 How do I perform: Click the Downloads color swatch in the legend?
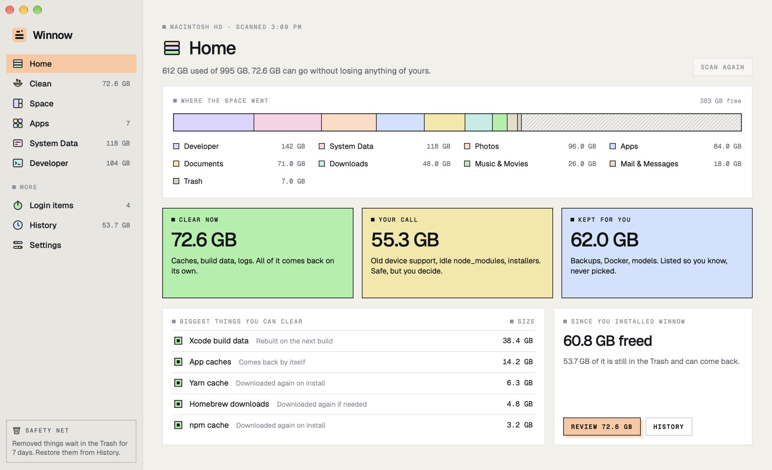click(x=322, y=164)
